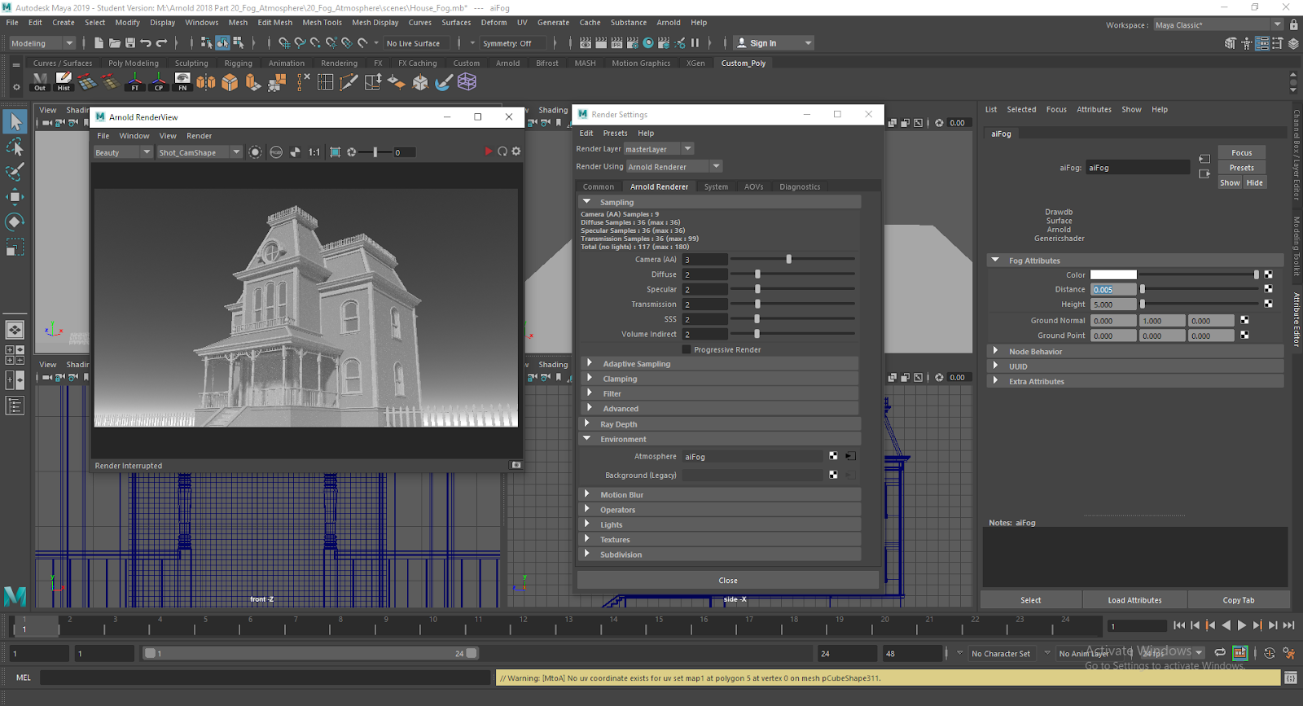Click the Save scene icon in status line

pyautogui.click(x=130, y=43)
